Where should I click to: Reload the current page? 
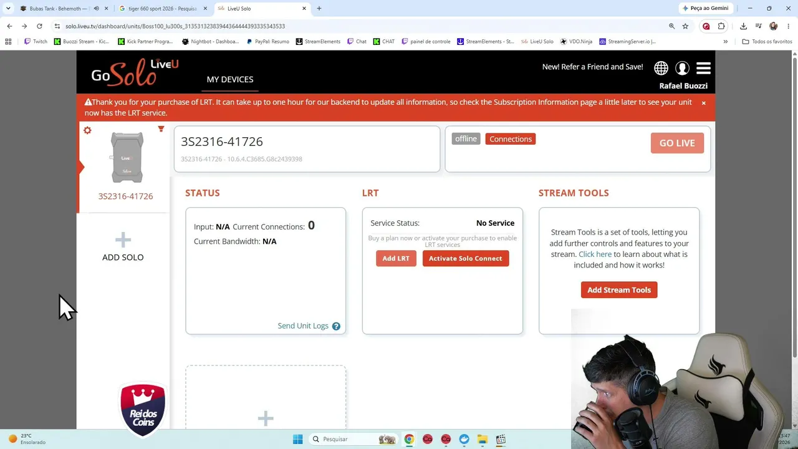coord(39,26)
